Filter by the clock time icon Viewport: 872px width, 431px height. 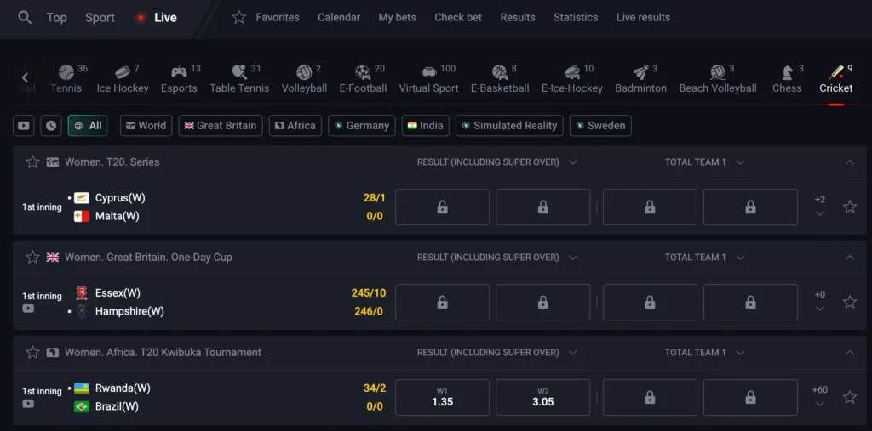click(x=50, y=126)
